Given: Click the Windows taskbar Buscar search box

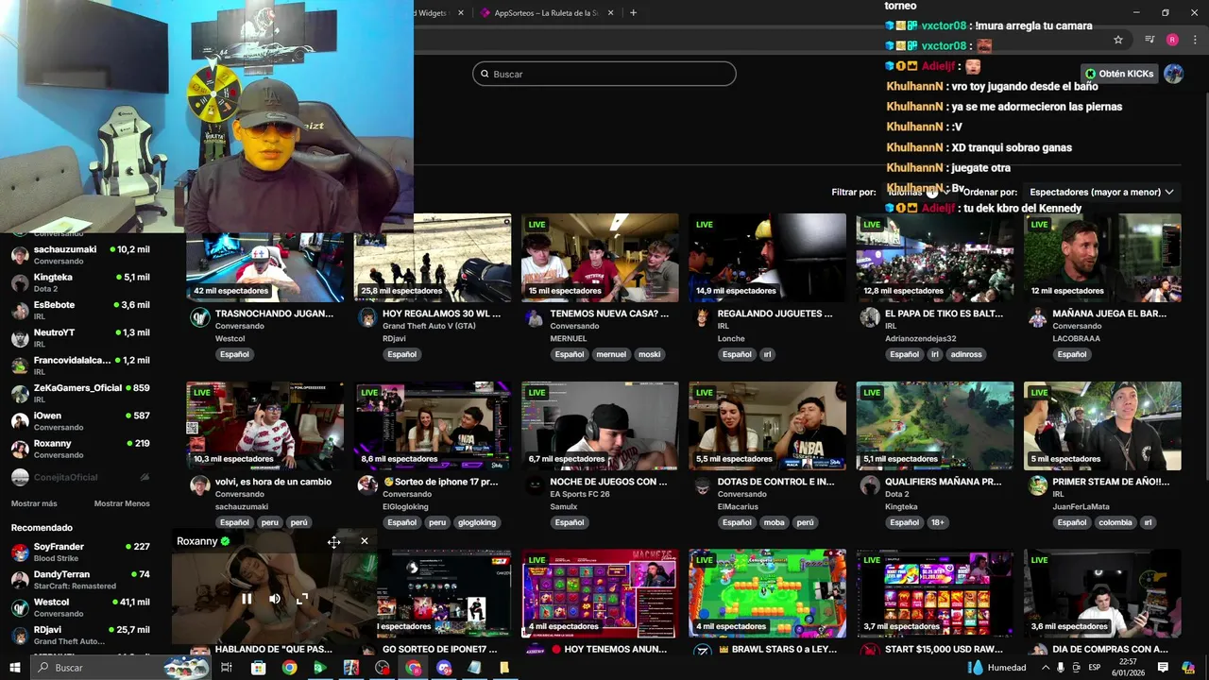Looking at the screenshot, I should [x=121, y=668].
